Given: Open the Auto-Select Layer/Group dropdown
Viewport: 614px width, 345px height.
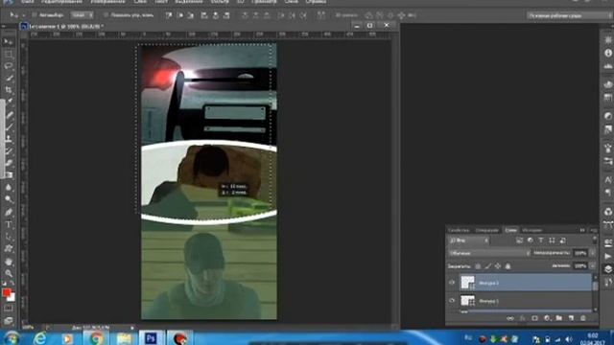Looking at the screenshot, I should (x=82, y=15).
